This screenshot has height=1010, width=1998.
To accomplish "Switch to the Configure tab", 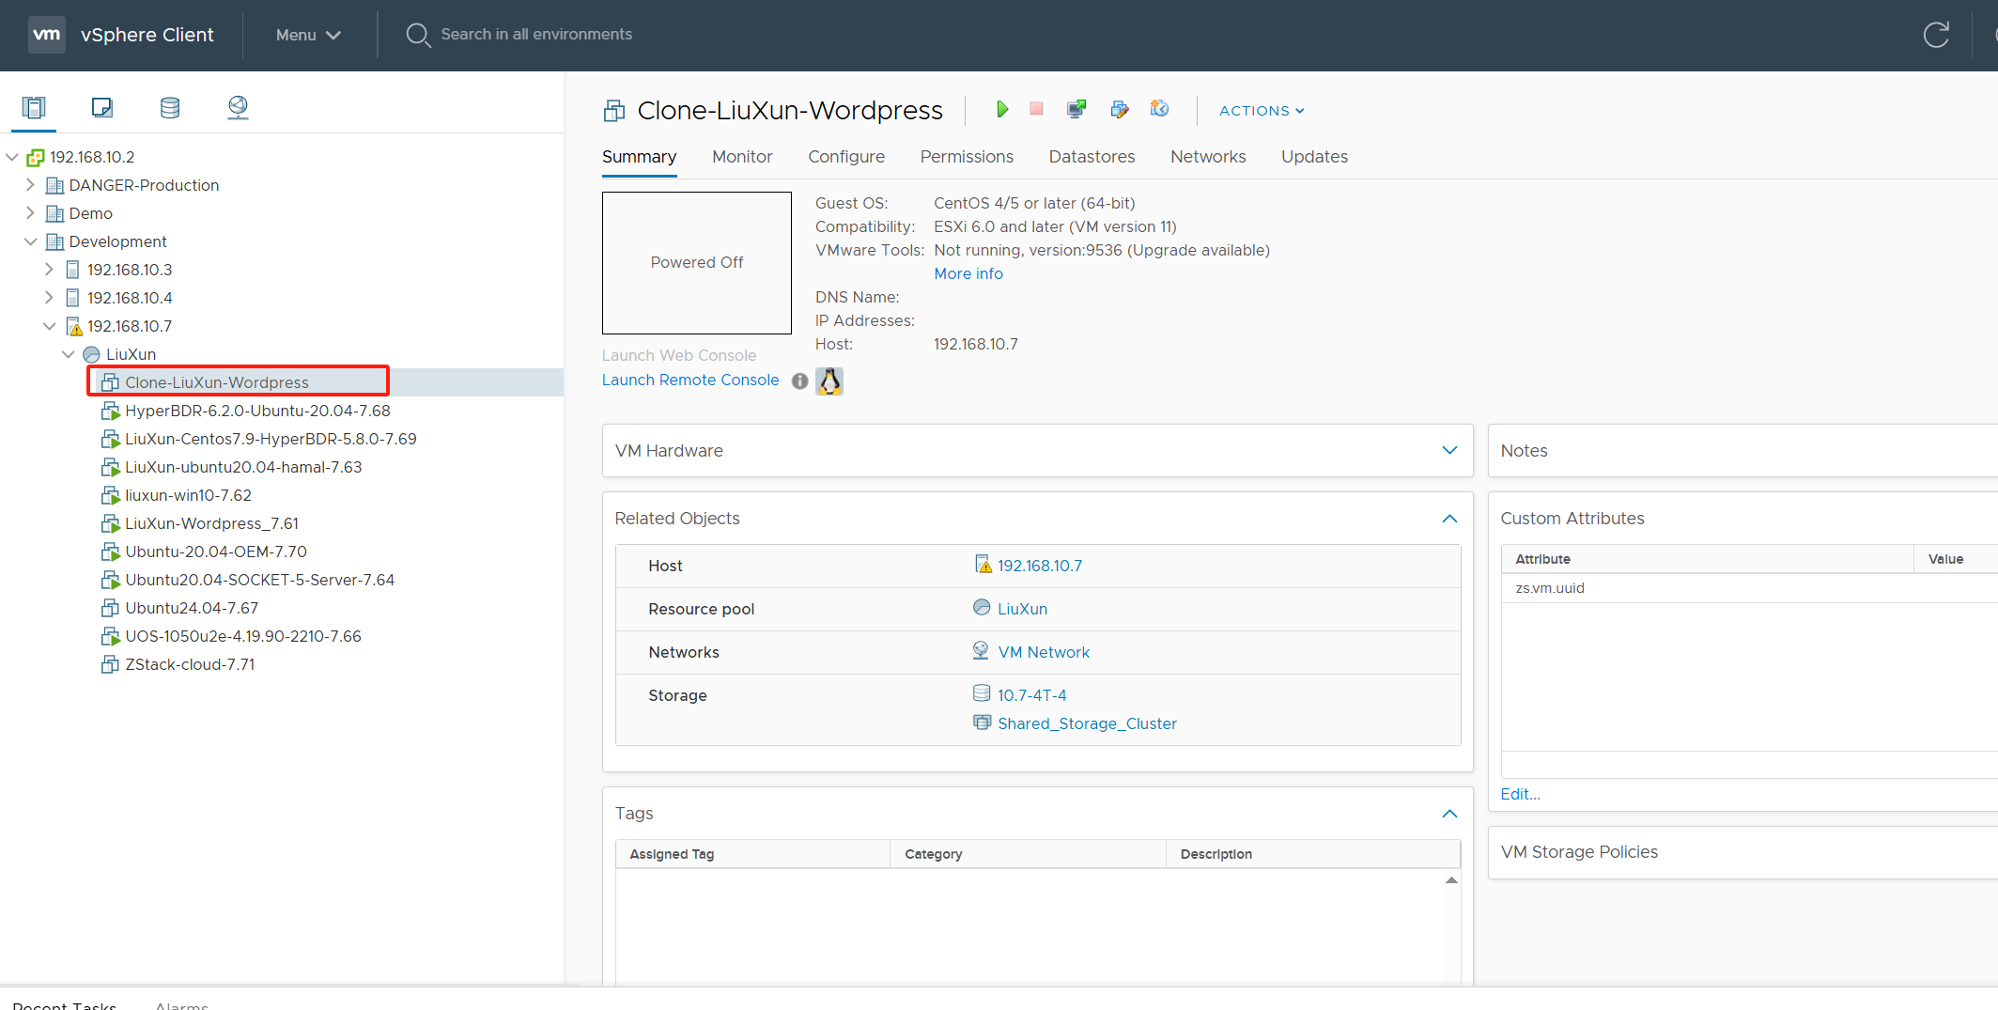I will click(x=846, y=157).
